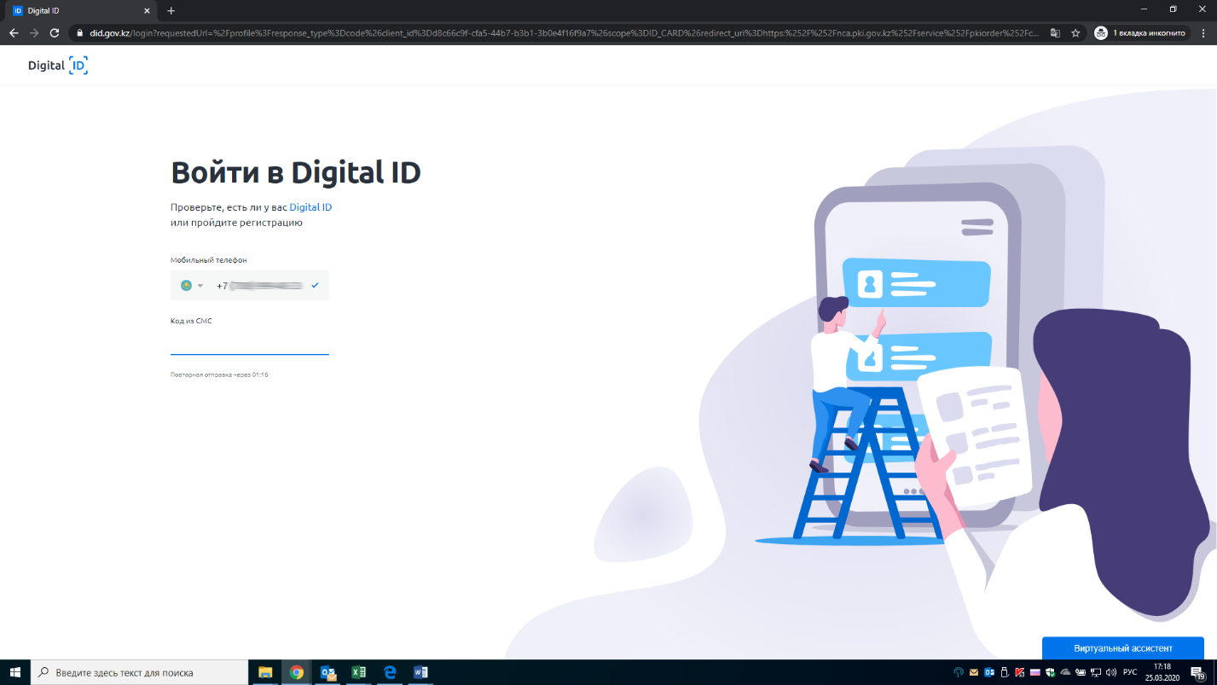Screen dimensions: 1217x685
Task: Open the volume speaker tray icon
Action: (1111, 672)
